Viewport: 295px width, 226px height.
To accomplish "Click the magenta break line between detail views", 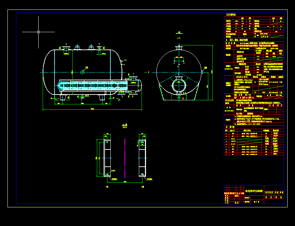I will pos(125,158).
